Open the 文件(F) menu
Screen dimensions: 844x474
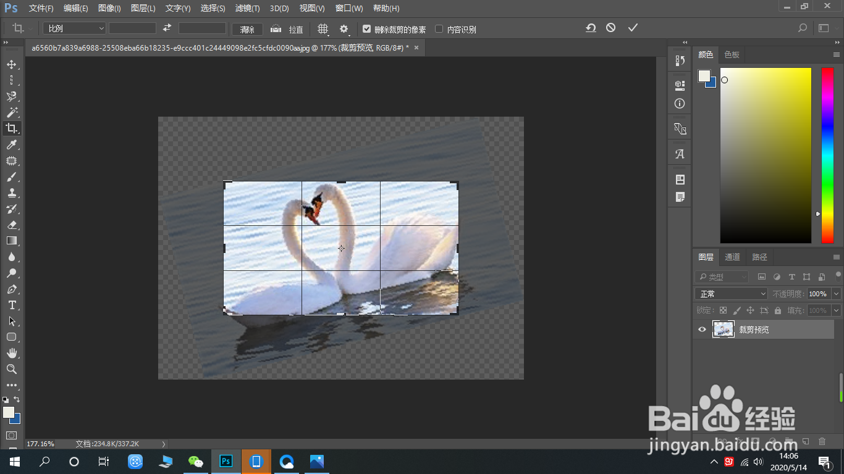pyautogui.click(x=41, y=9)
